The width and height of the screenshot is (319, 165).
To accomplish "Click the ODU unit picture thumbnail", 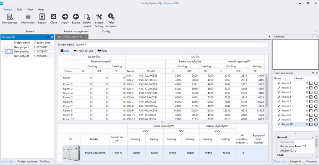I will 71,153.
